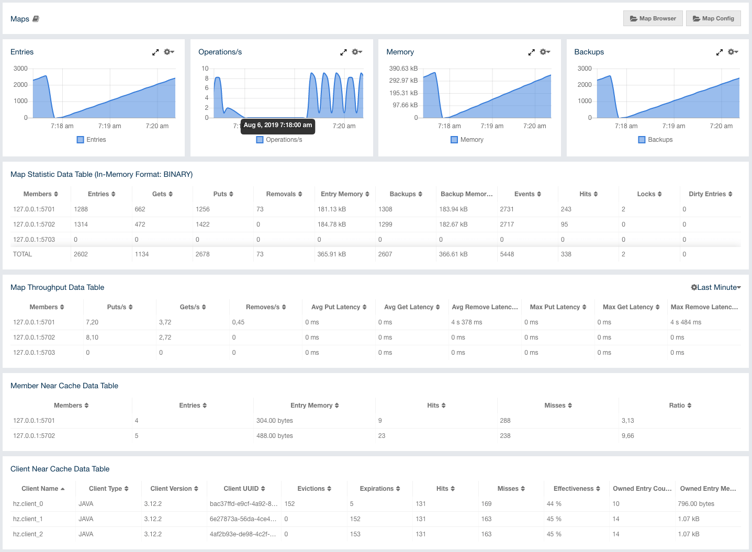Screen dimensions: 752x552
Task: Open the Map Browser
Action: (653, 18)
